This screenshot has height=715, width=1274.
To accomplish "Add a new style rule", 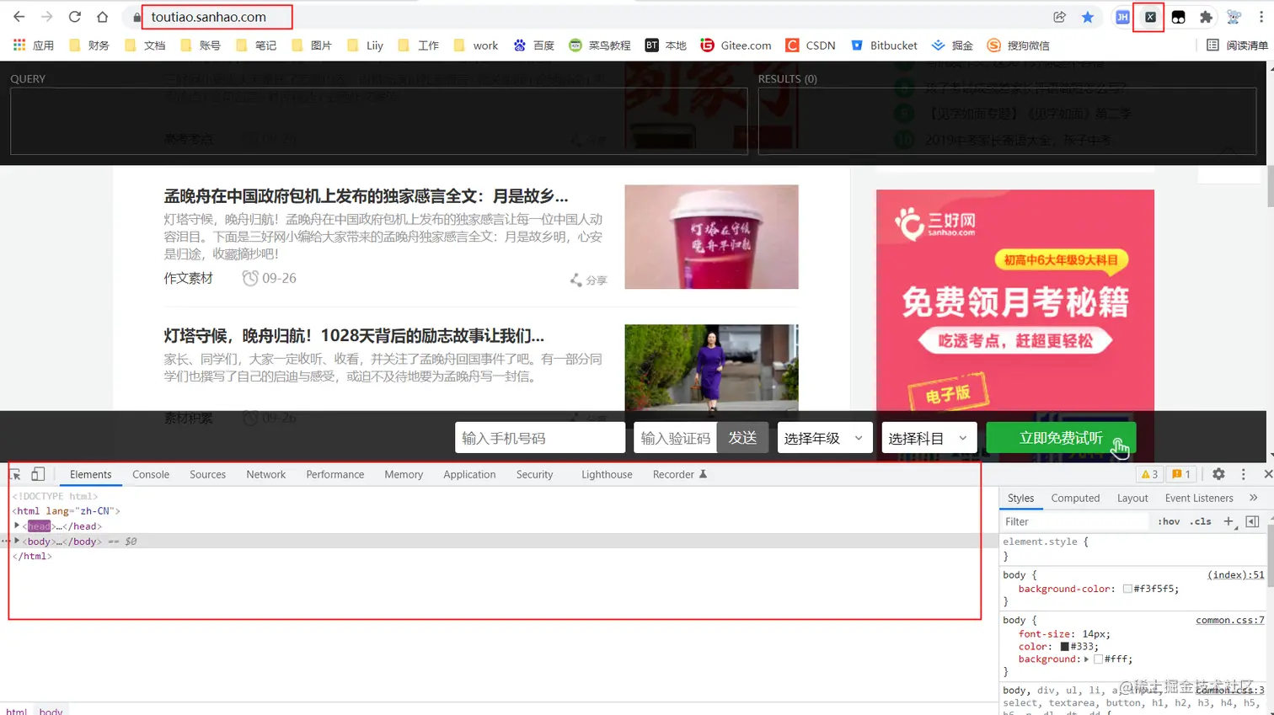I will tap(1228, 522).
